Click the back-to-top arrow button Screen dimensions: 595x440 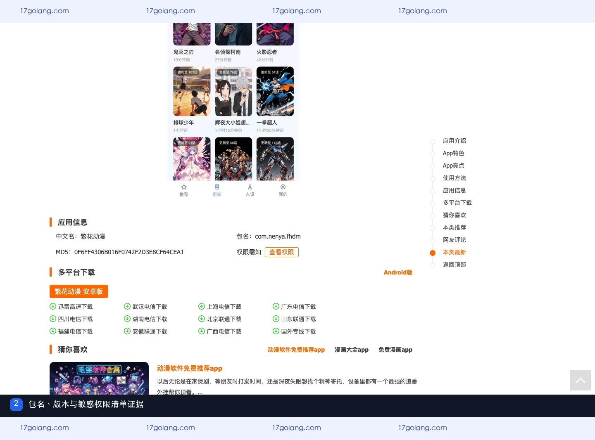coord(581,380)
